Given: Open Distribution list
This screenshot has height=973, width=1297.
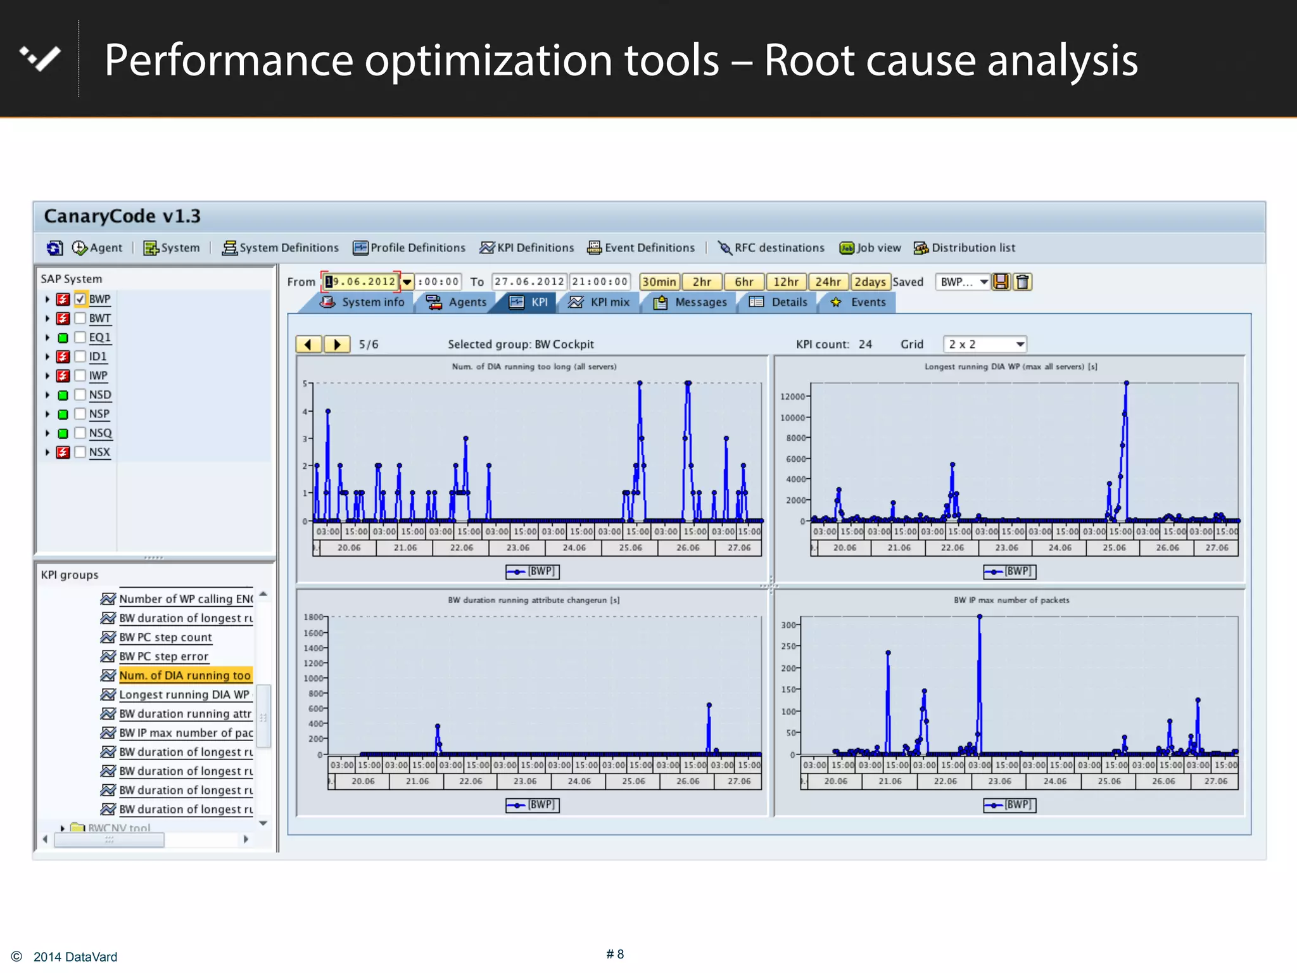Looking at the screenshot, I should click(965, 248).
